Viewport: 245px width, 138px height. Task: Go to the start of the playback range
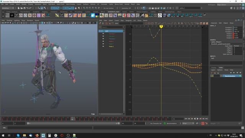tap(186, 119)
